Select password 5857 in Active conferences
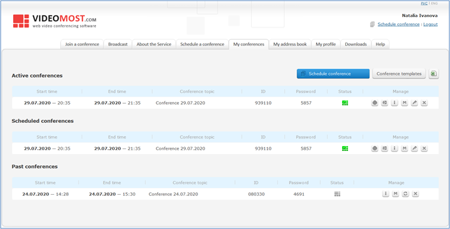The width and height of the screenshot is (450, 229). [306, 103]
